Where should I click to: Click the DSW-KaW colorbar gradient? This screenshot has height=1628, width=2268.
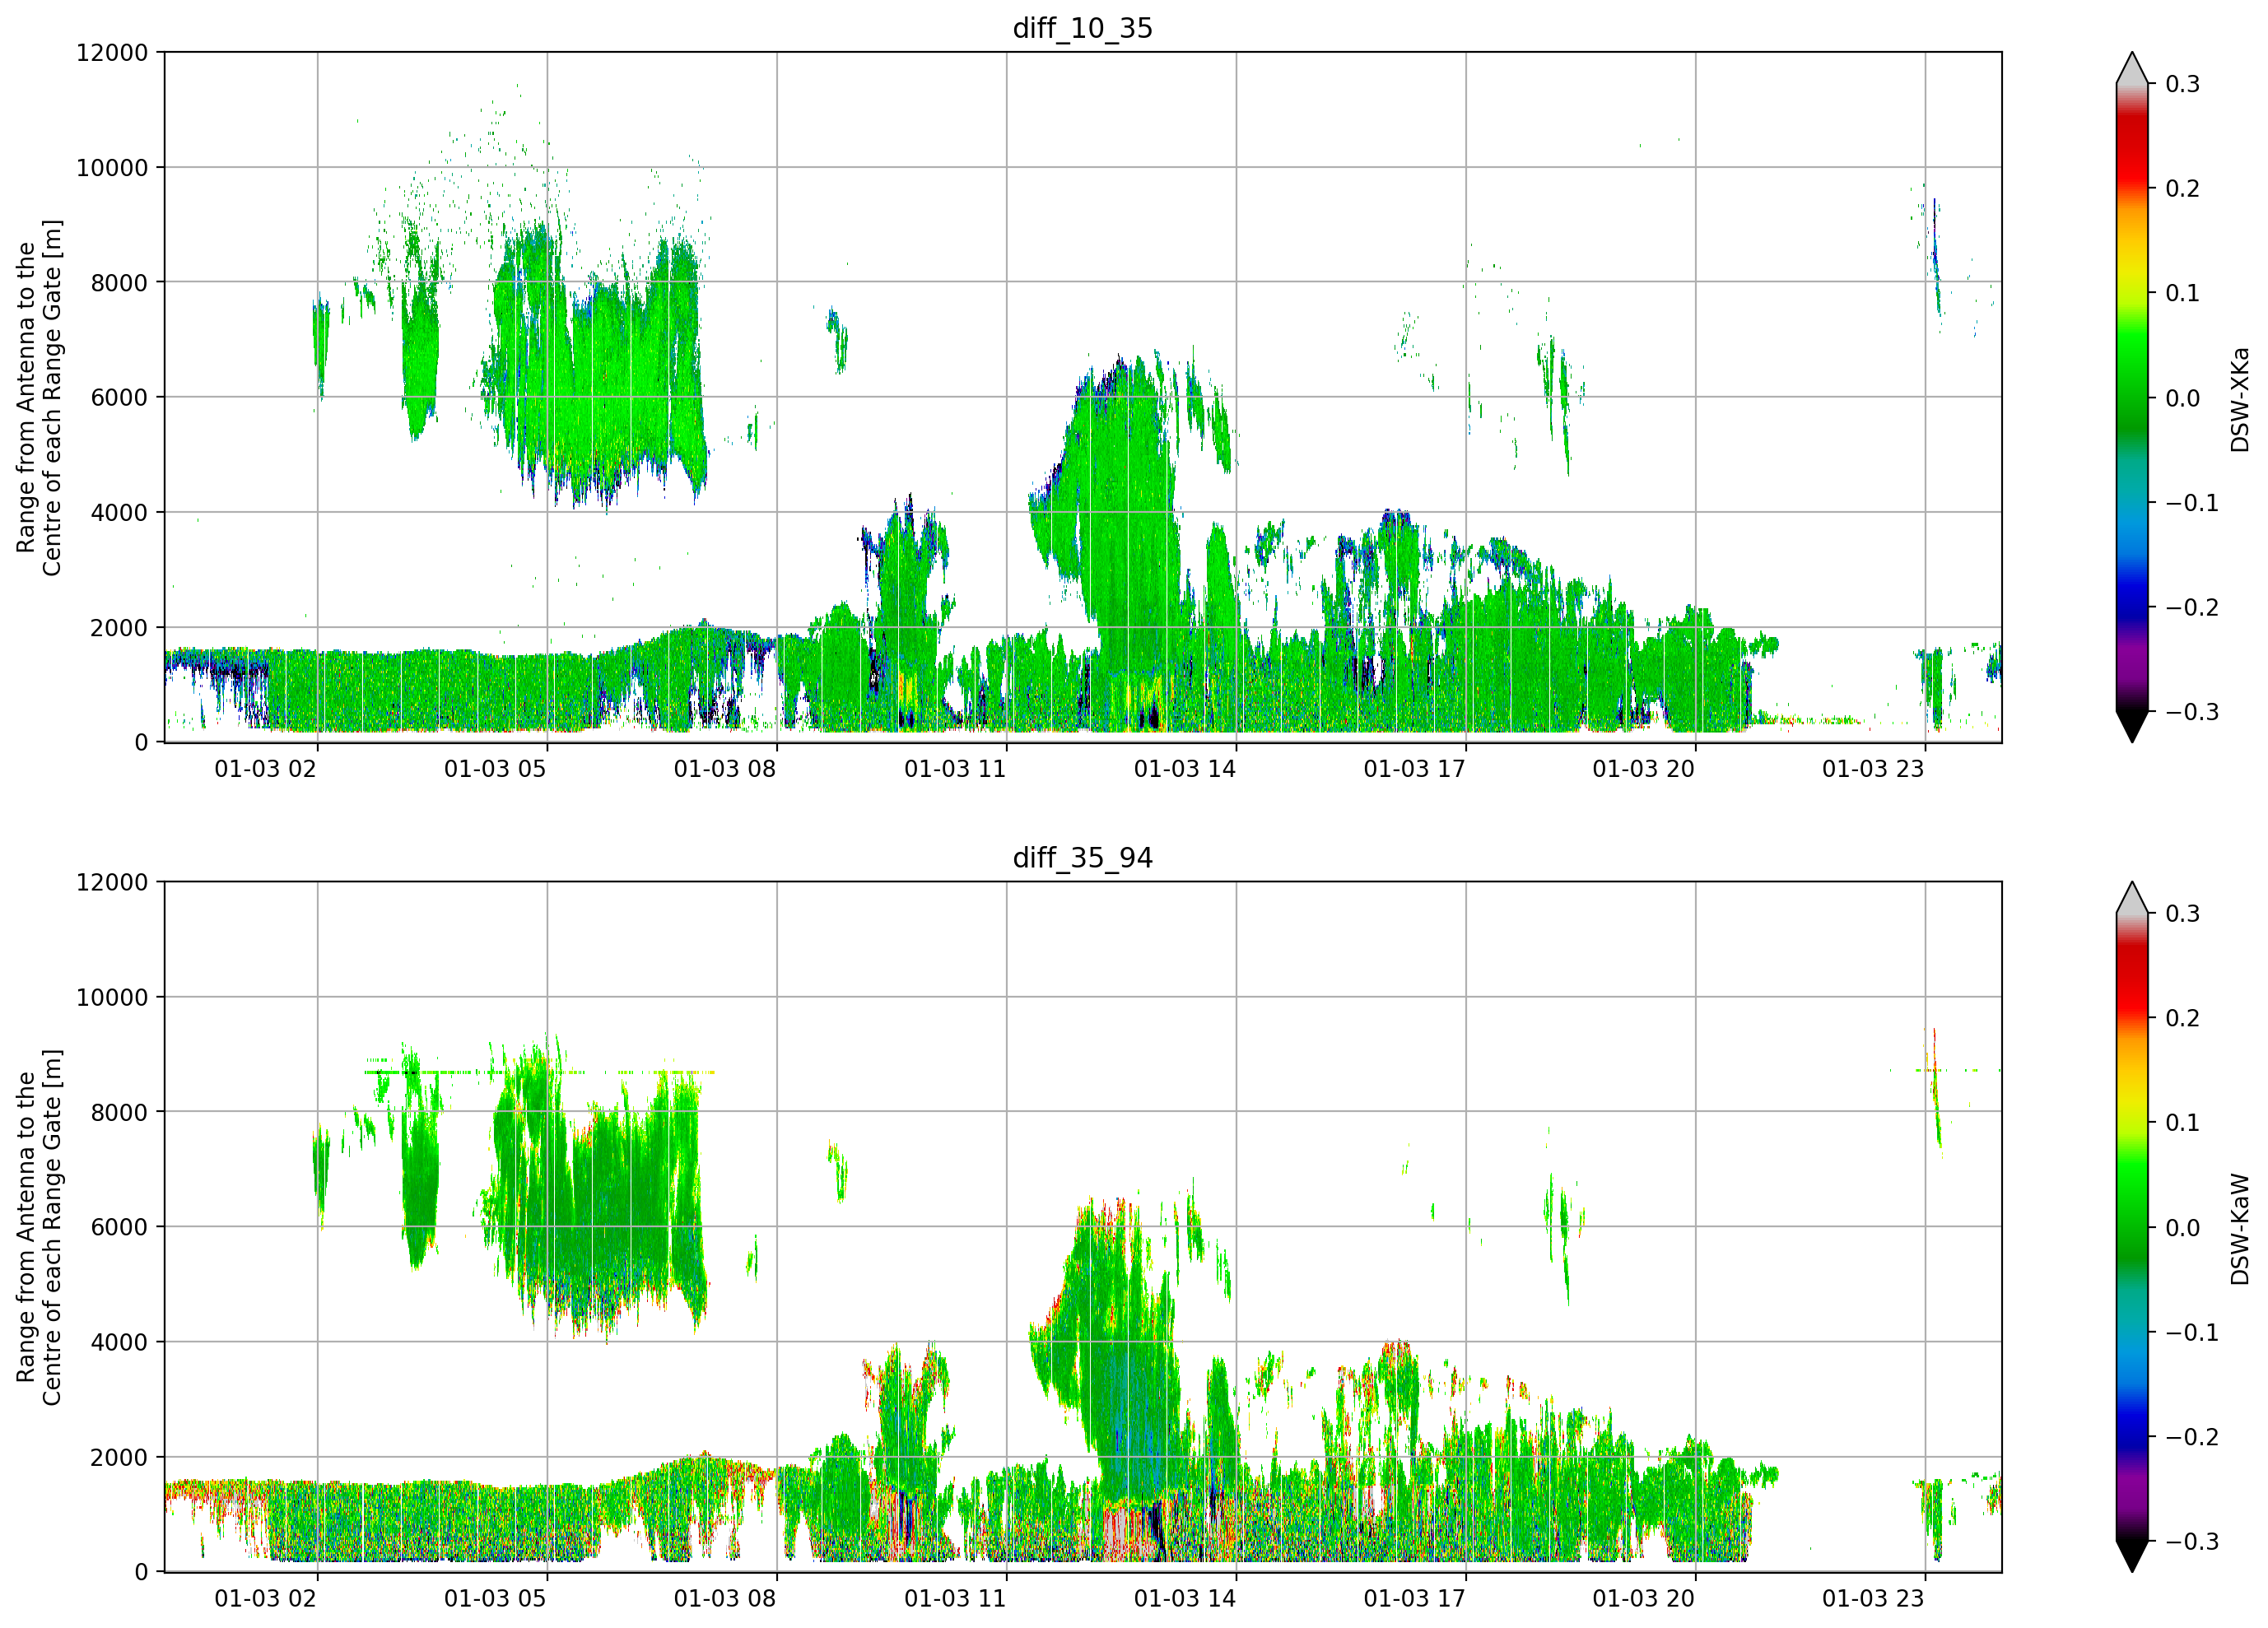pos(2132,1227)
